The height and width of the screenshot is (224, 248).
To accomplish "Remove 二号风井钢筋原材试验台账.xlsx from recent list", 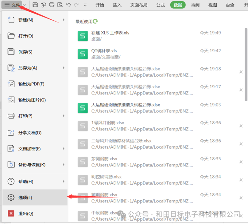I will (241, 144).
